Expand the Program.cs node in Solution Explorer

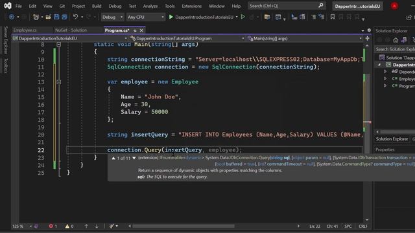[385, 86]
